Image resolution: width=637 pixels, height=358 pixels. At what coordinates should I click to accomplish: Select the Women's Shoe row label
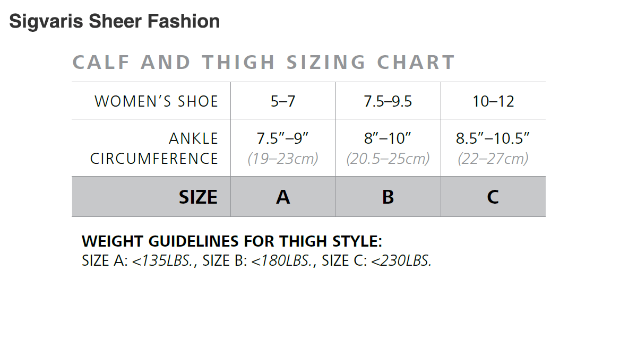point(156,101)
